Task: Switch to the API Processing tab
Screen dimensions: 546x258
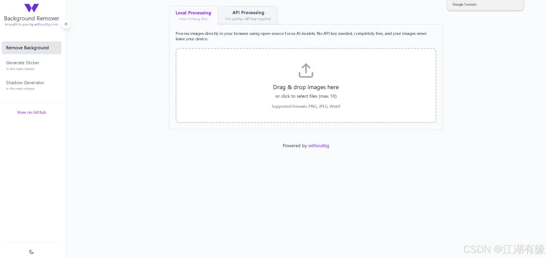Action: pyautogui.click(x=248, y=15)
